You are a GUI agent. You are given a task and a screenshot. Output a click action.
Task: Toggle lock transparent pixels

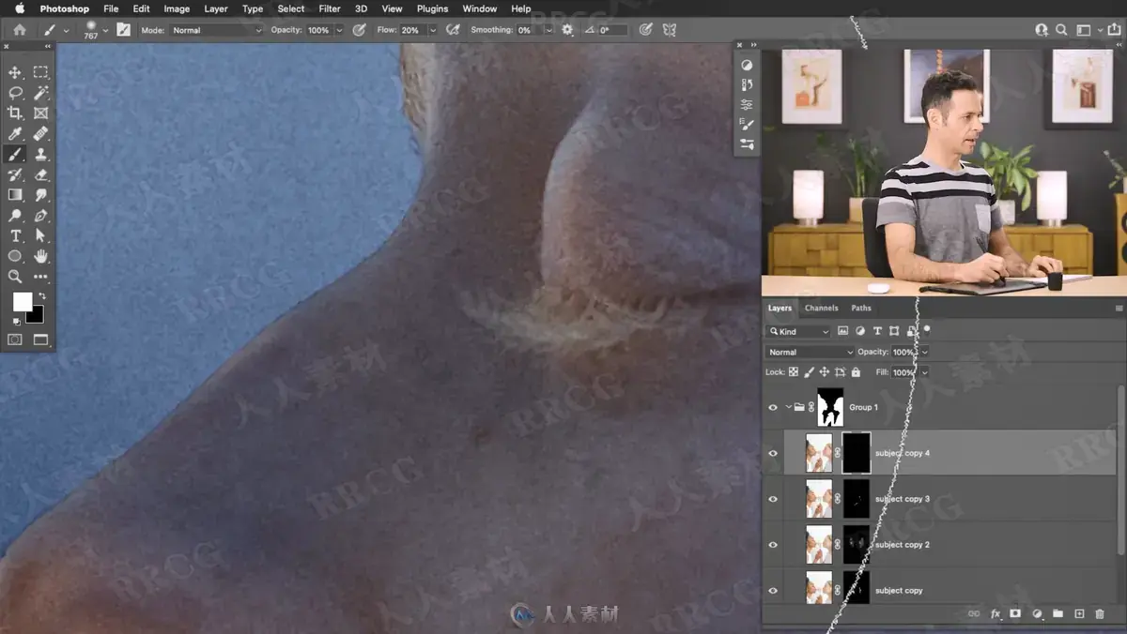tap(794, 372)
